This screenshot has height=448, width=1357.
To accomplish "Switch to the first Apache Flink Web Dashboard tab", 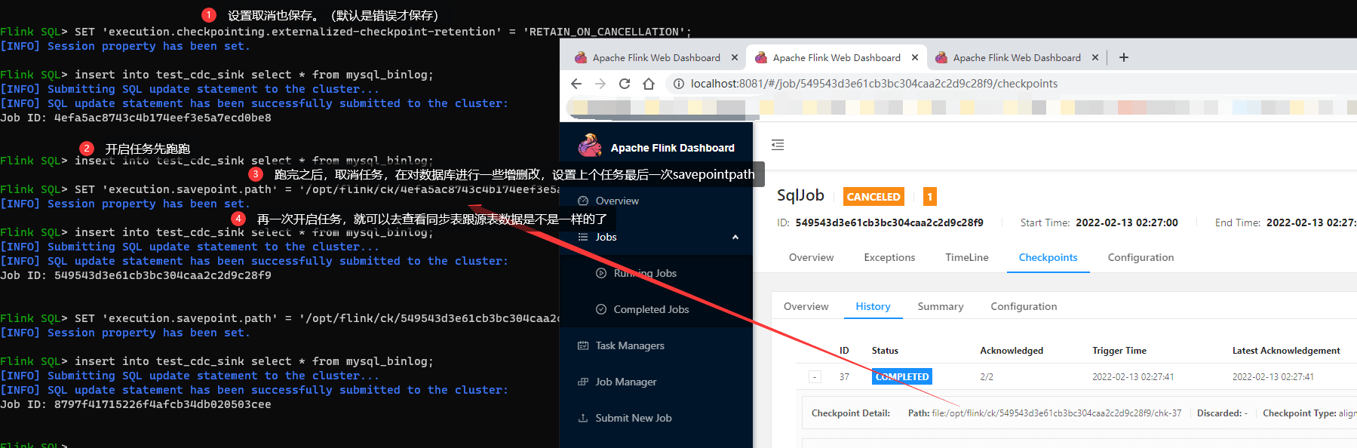I will point(656,57).
